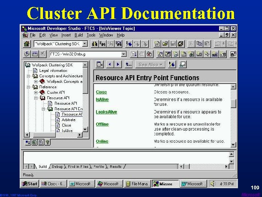
Task: Click the topic pane vertical scrollbar thumb
Action: click(x=233, y=103)
